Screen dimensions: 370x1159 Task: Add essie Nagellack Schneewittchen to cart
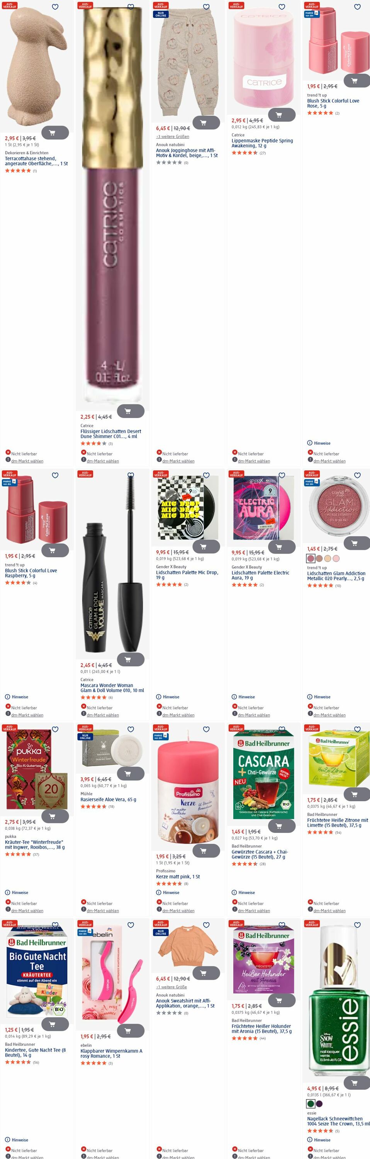tap(357, 1083)
